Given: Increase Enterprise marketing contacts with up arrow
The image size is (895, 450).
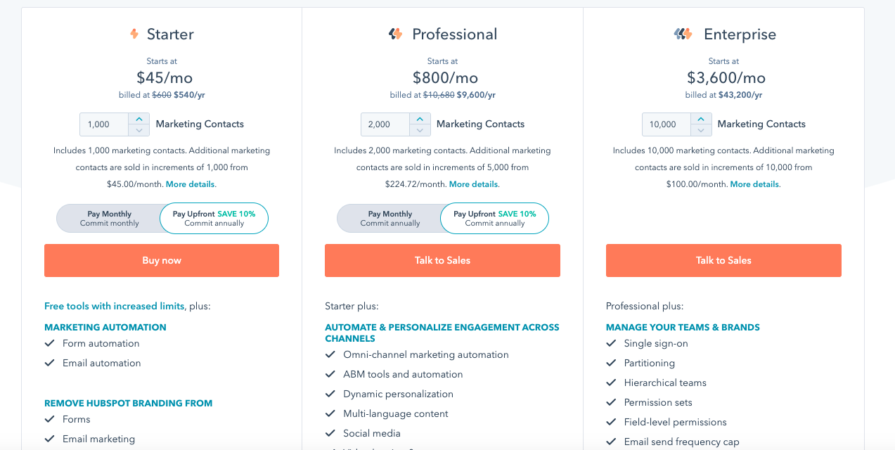Looking at the screenshot, I should click(x=701, y=119).
